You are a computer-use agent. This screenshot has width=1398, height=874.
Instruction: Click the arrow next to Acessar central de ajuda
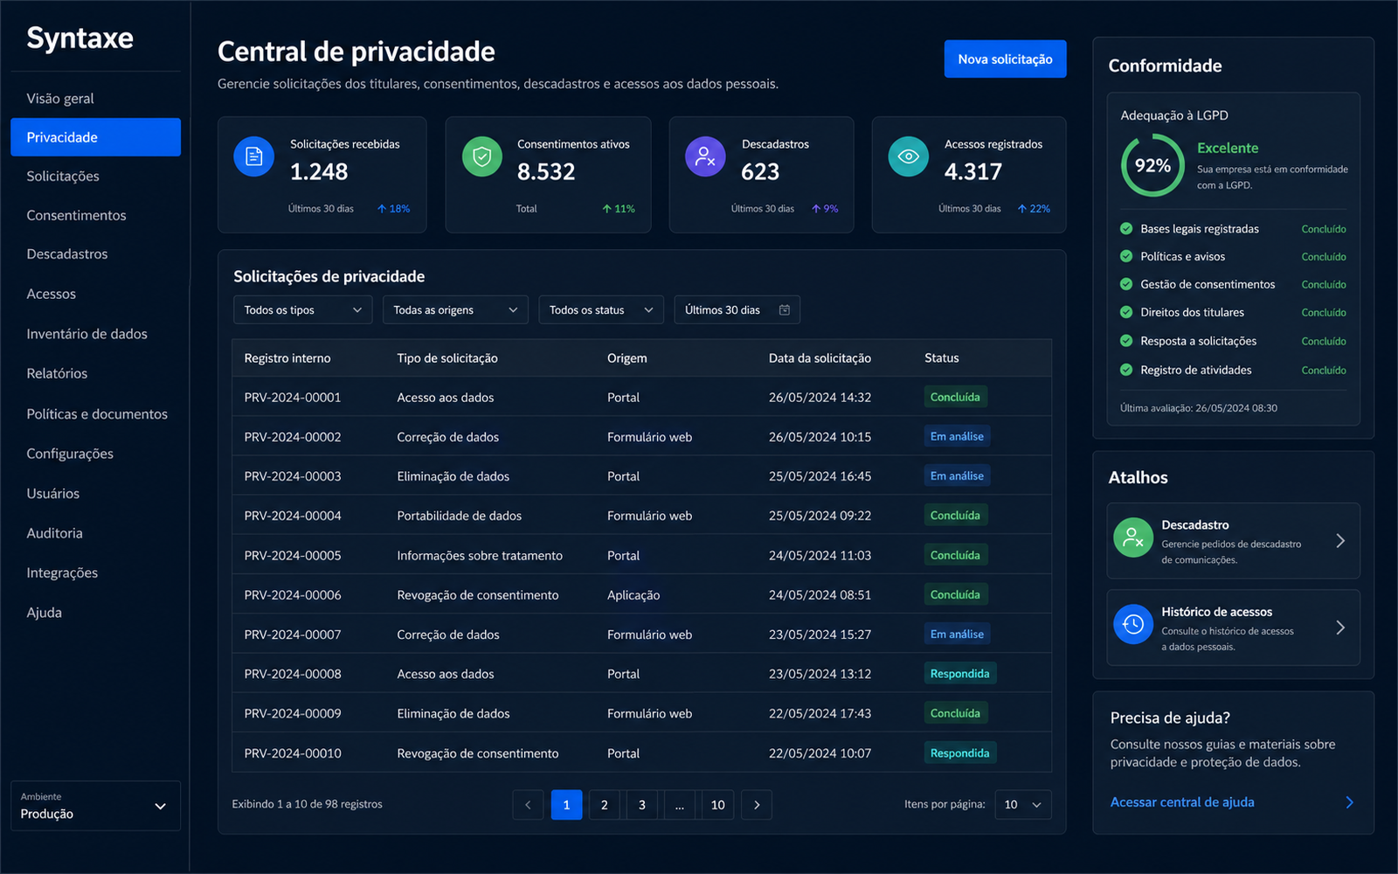(1349, 802)
